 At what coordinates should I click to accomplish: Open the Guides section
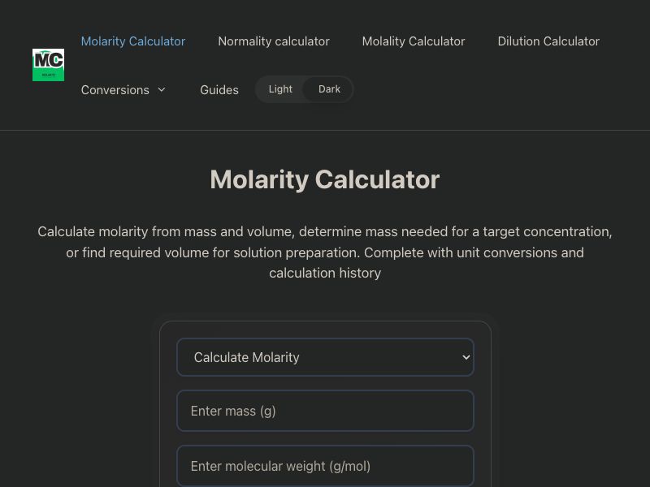(x=219, y=89)
